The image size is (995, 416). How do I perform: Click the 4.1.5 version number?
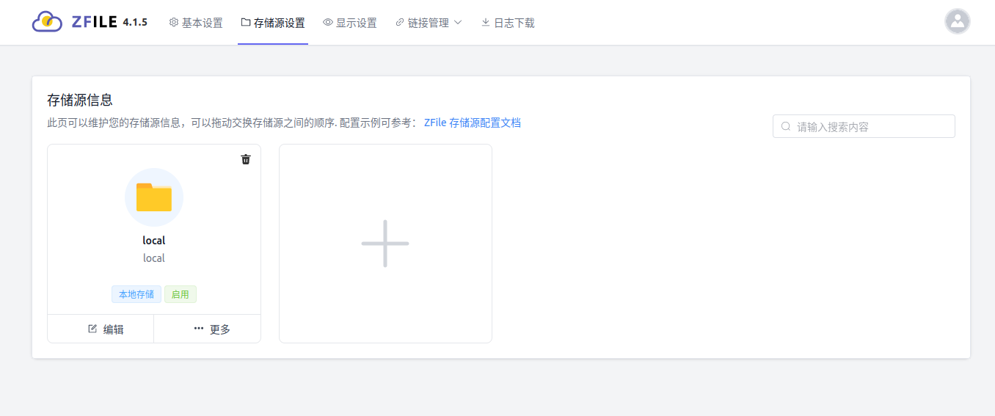click(x=135, y=23)
